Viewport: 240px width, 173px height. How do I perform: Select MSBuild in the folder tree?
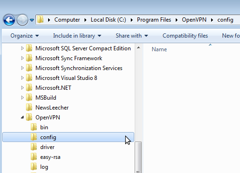(x=46, y=98)
